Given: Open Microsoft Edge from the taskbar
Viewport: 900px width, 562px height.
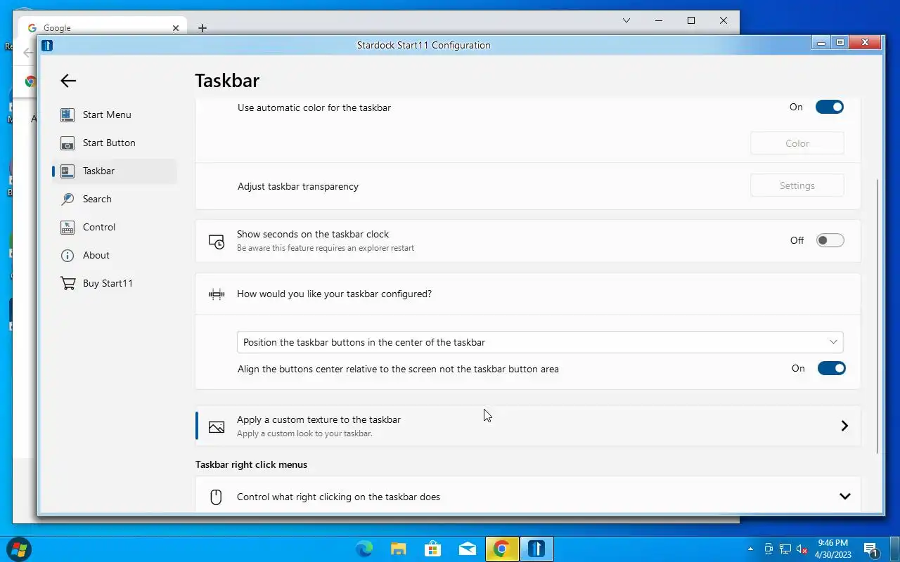Looking at the screenshot, I should 364,549.
